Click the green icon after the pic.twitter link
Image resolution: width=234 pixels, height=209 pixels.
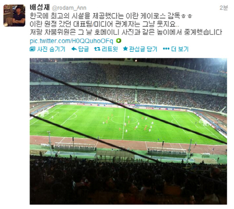click(x=118, y=41)
